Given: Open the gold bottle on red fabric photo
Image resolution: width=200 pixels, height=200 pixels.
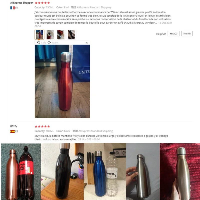Looking at the screenshot, I should pyautogui.click(x=180, y=171).
